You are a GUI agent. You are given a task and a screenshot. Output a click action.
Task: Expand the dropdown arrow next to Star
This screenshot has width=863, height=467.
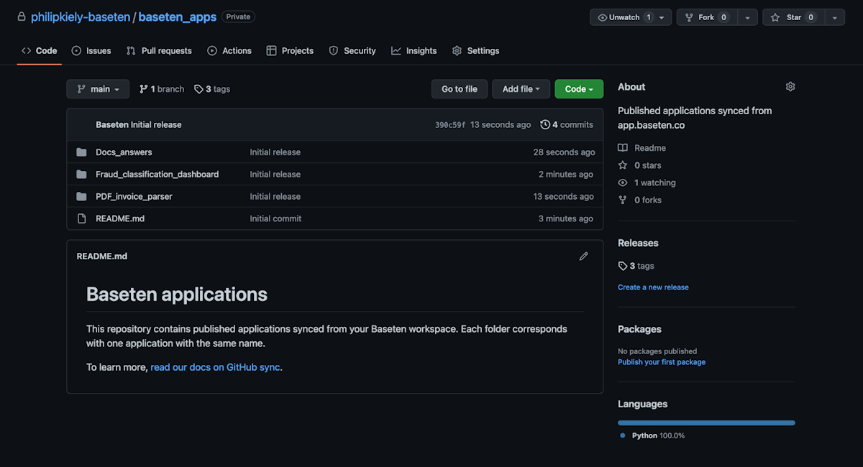click(x=834, y=17)
